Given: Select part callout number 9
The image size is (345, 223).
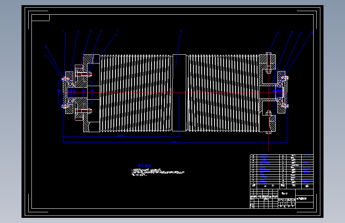Looking at the screenshot, I should coord(278,32).
